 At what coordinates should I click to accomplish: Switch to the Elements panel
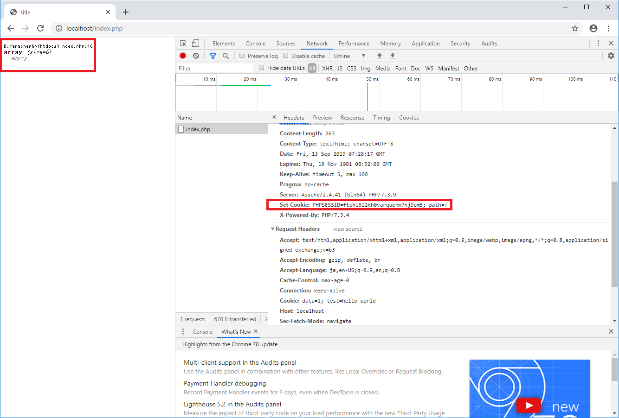[x=224, y=43]
